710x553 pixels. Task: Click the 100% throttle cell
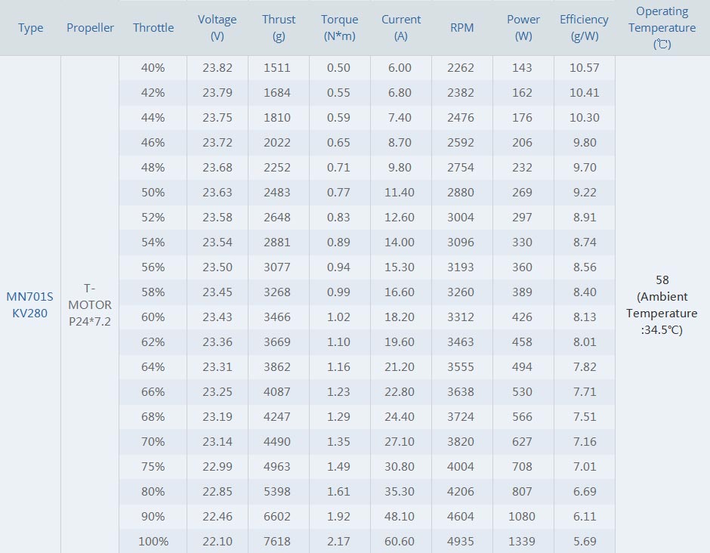click(x=153, y=541)
